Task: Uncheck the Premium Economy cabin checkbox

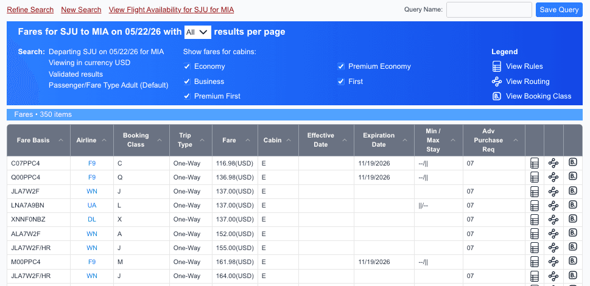Action: point(341,66)
